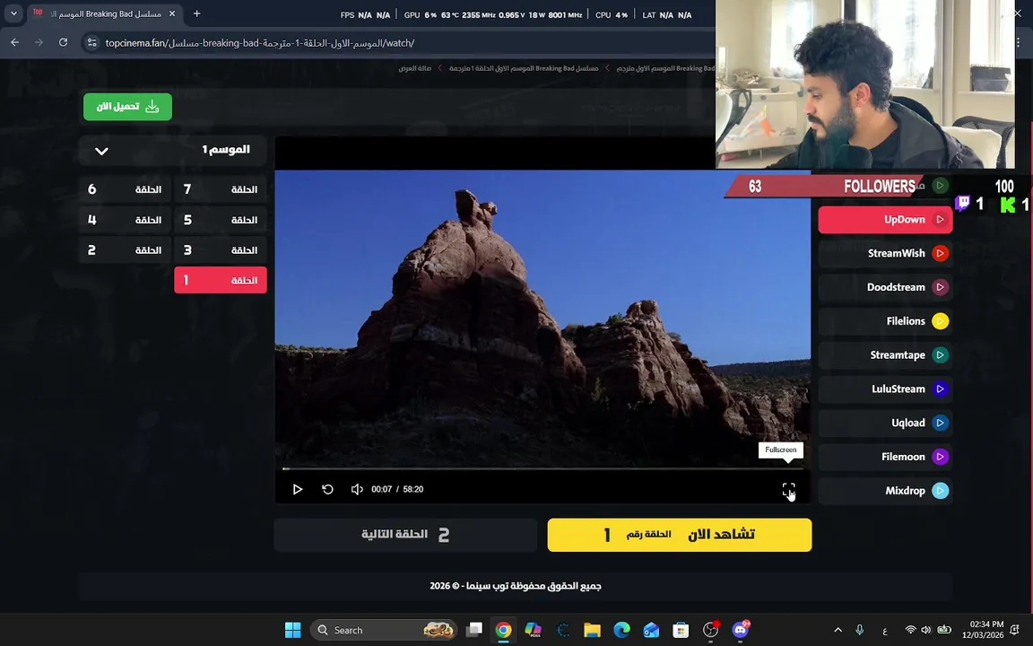Click the battery tray icon

944,630
